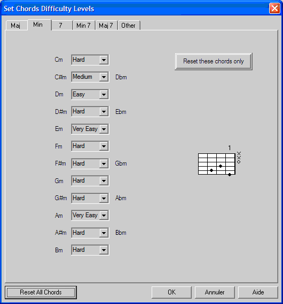Switch to the Min 7 tab
This screenshot has height=304, width=283.
(84, 26)
